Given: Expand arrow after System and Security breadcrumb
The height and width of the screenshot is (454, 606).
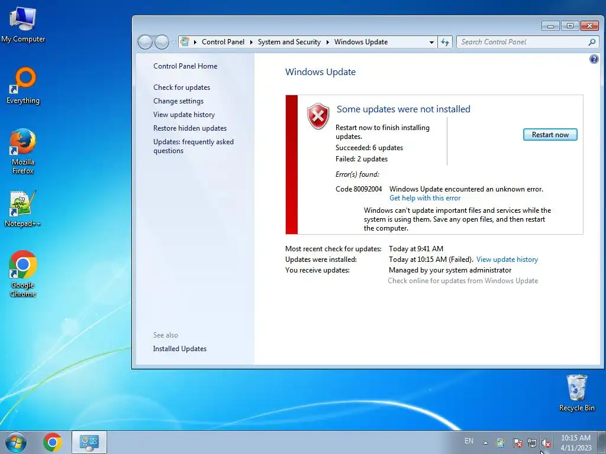Looking at the screenshot, I should (328, 42).
